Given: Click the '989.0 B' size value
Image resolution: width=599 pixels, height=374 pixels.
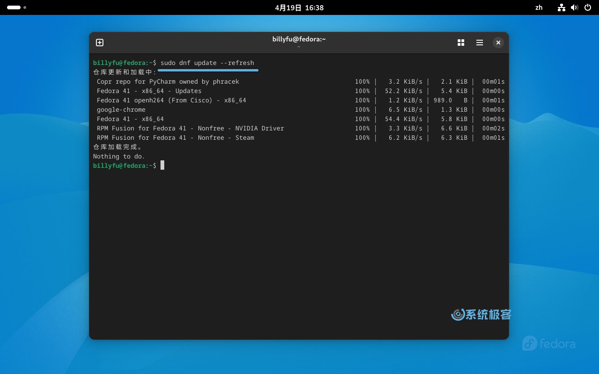Looking at the screenshot, I should (x=450, y=100).
